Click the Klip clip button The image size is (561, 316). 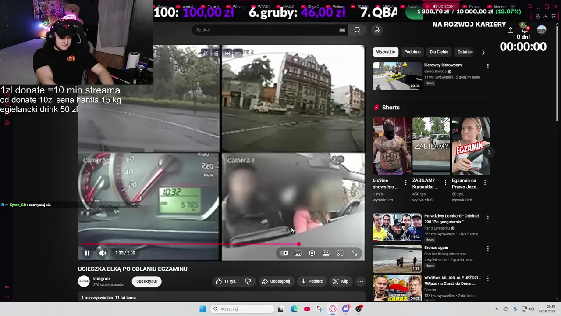(x=341, y=281)
